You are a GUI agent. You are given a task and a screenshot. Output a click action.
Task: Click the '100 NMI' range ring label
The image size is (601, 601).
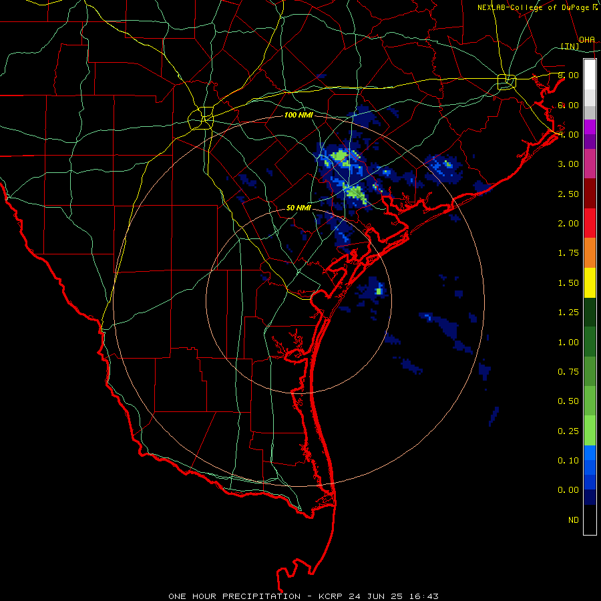coord(298,115)
